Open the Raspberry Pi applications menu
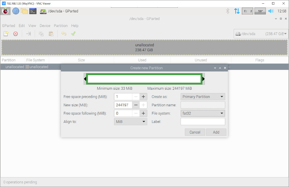 click(x=5, y=11)
